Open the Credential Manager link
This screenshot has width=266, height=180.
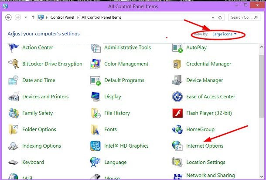click(x=208, y=64)
